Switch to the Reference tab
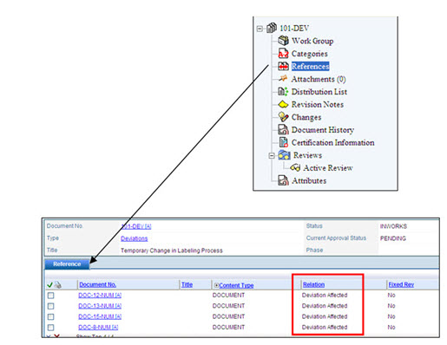The height and width of the screenshot is (345, 447). 67,264
